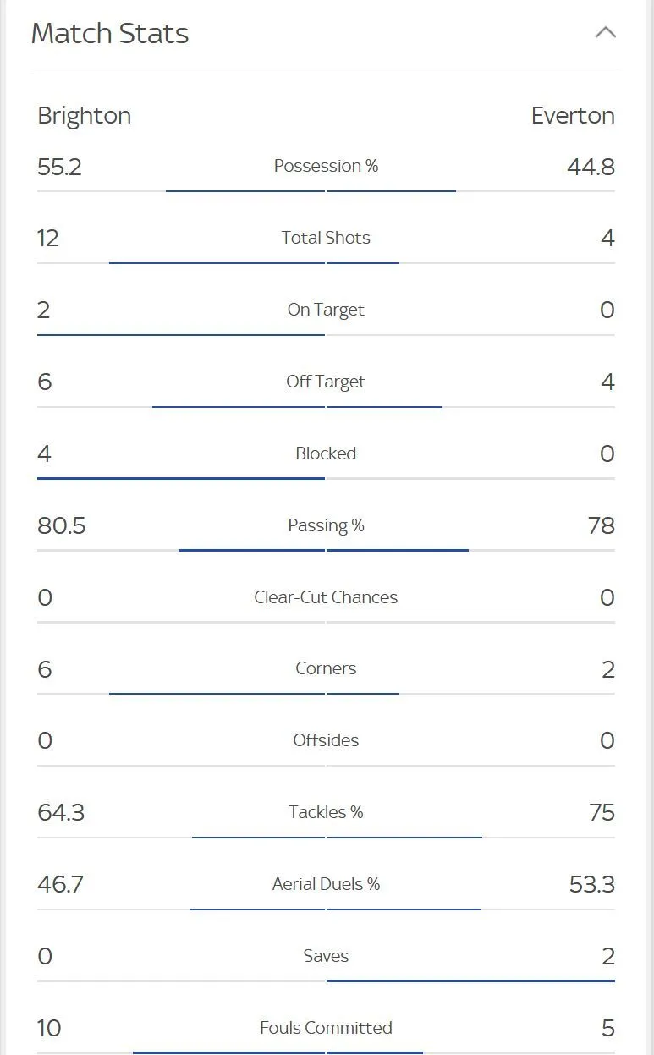Click the Possession % stat label

click(x=326, y=166)
